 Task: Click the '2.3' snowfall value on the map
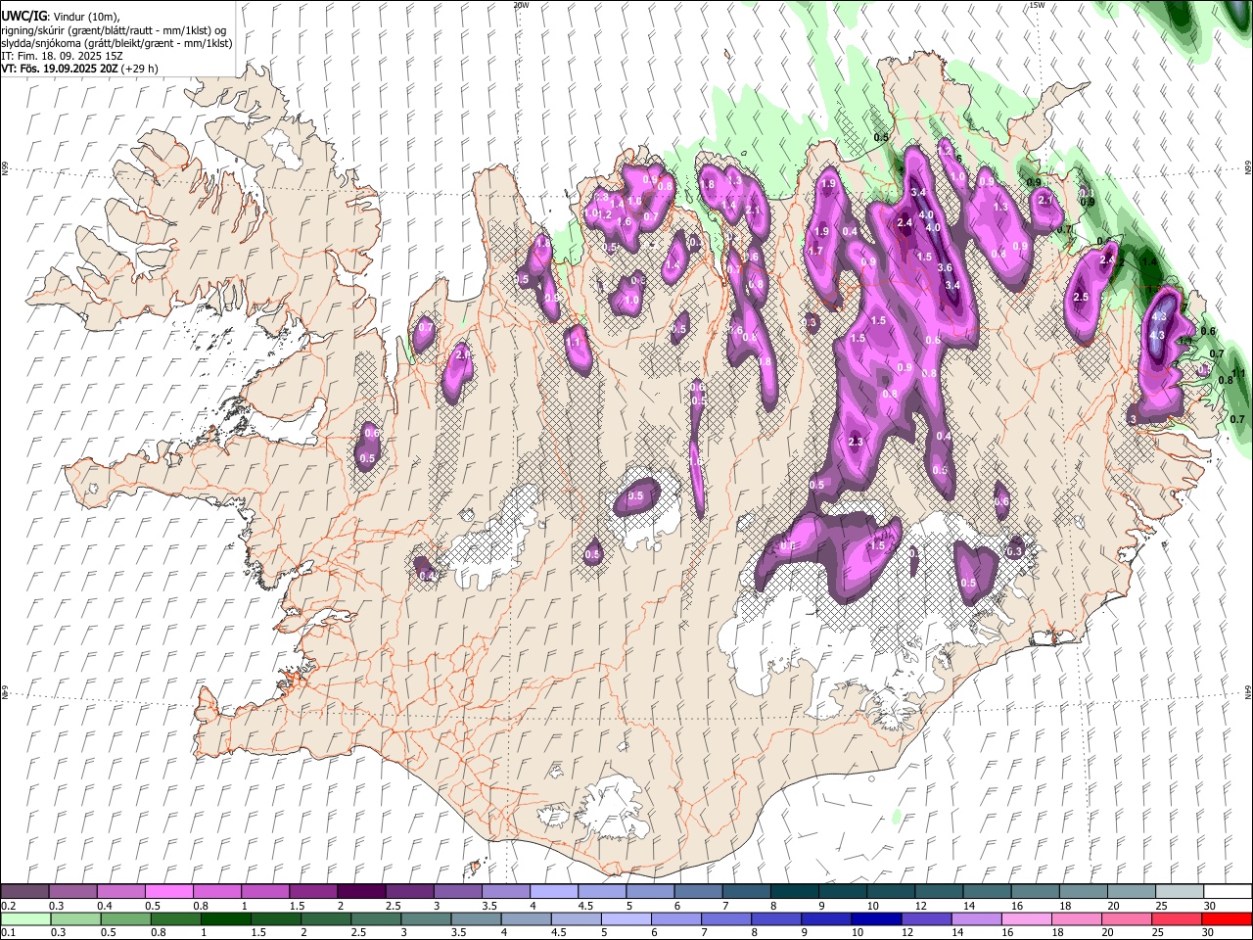pyautogui.click(x=856, y=443)
